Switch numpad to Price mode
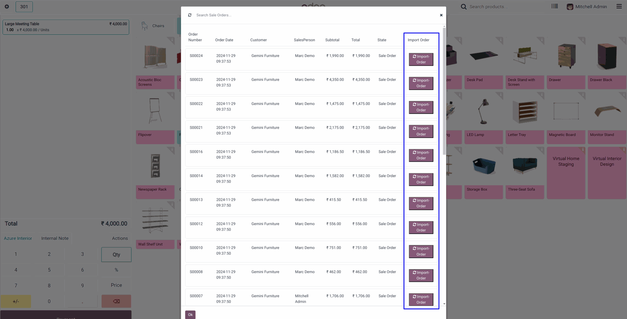This screenshot has height=319, width=627. [x=116, y=285]
